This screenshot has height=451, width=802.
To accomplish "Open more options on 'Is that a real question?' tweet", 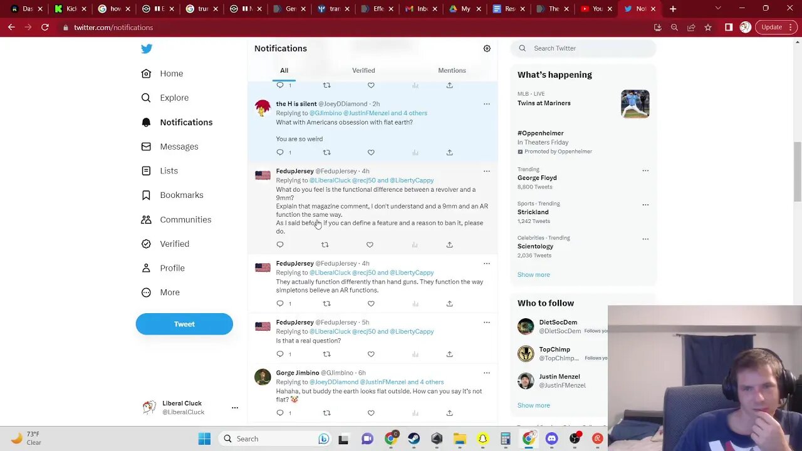I will point(487,323).
